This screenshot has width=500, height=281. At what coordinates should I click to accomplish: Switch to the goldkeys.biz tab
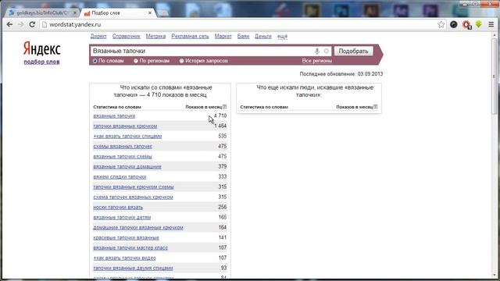41,13
